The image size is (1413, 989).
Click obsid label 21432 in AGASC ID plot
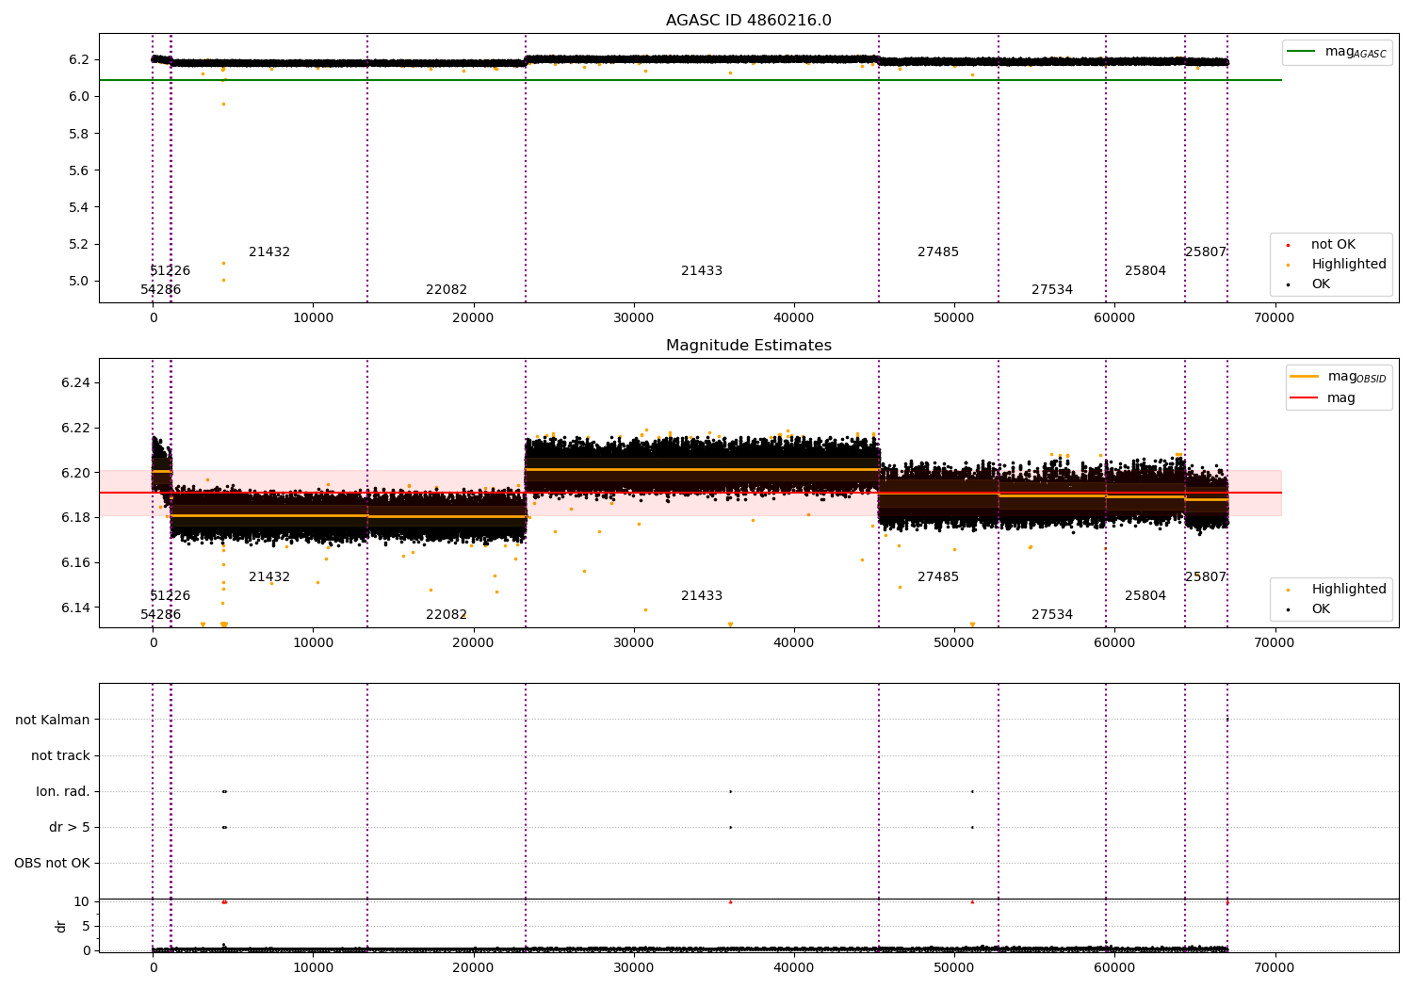click(269, 252)
